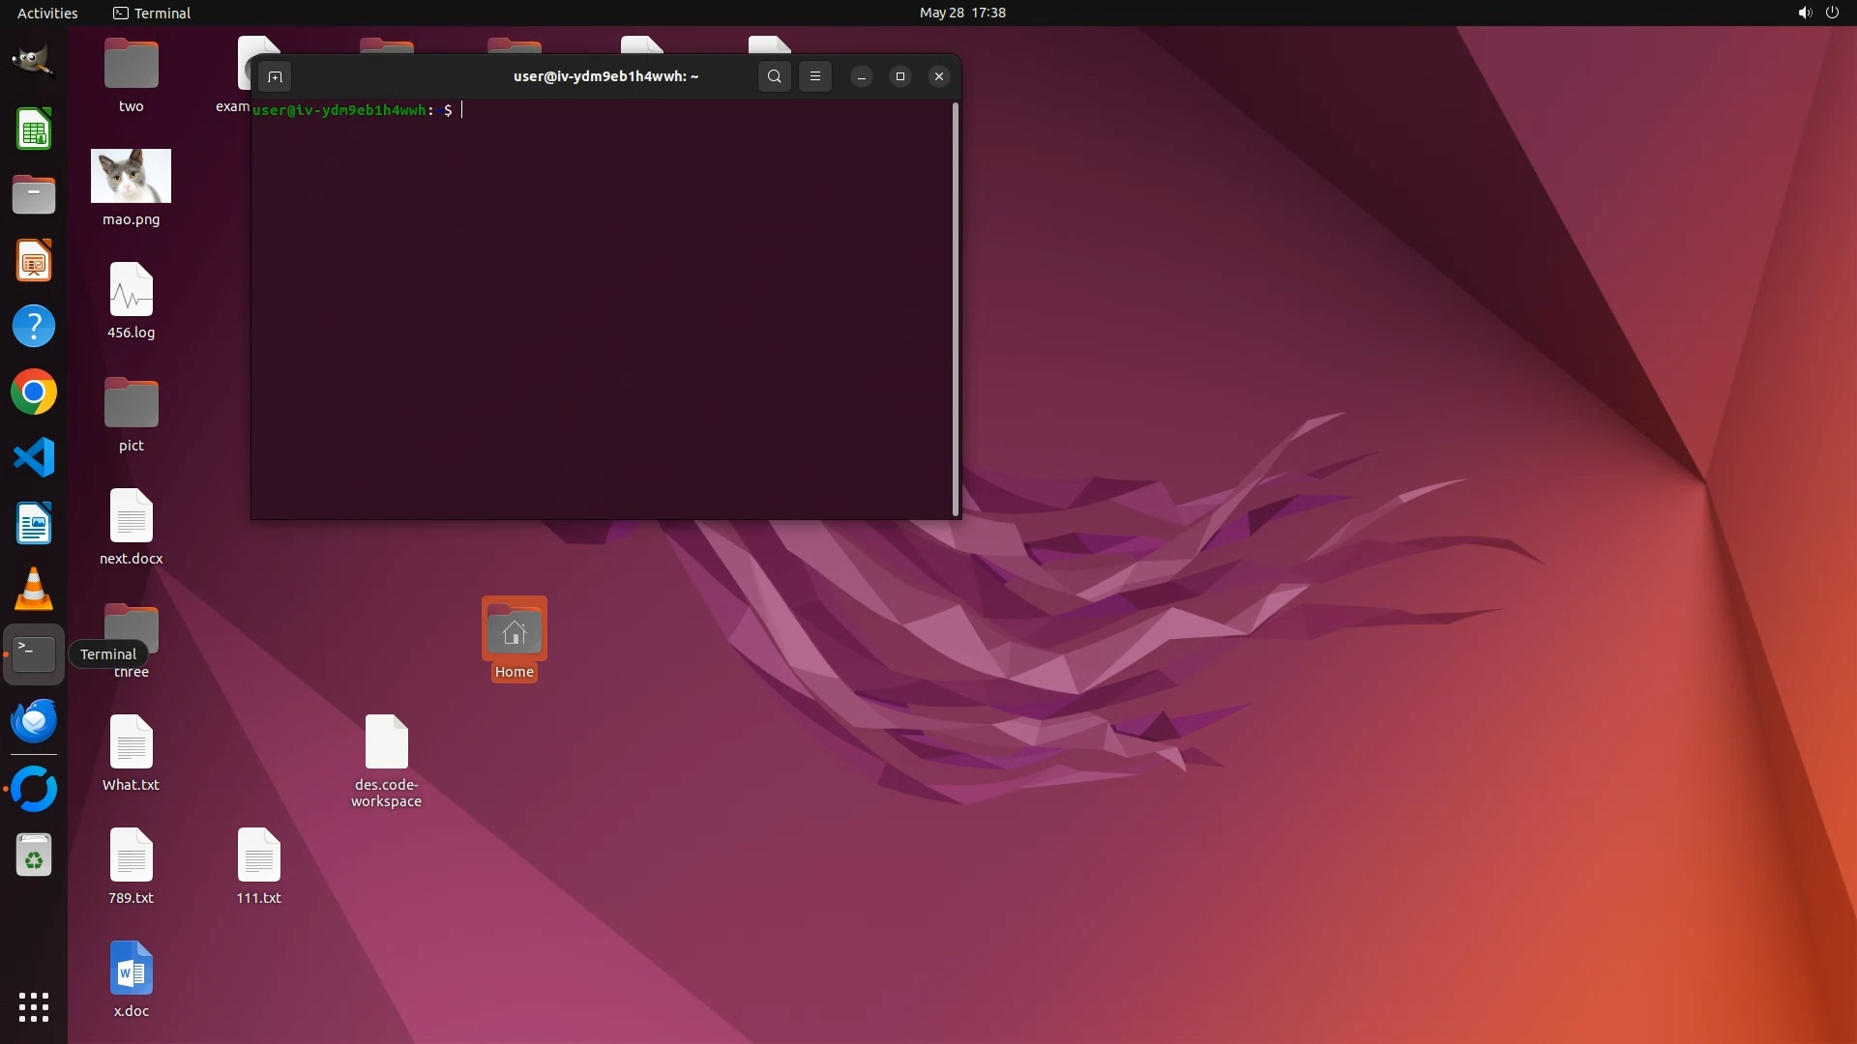Open LibreOffice Writer from the dock
The image size is (1857, 1044).
click(x=34, y=524)
